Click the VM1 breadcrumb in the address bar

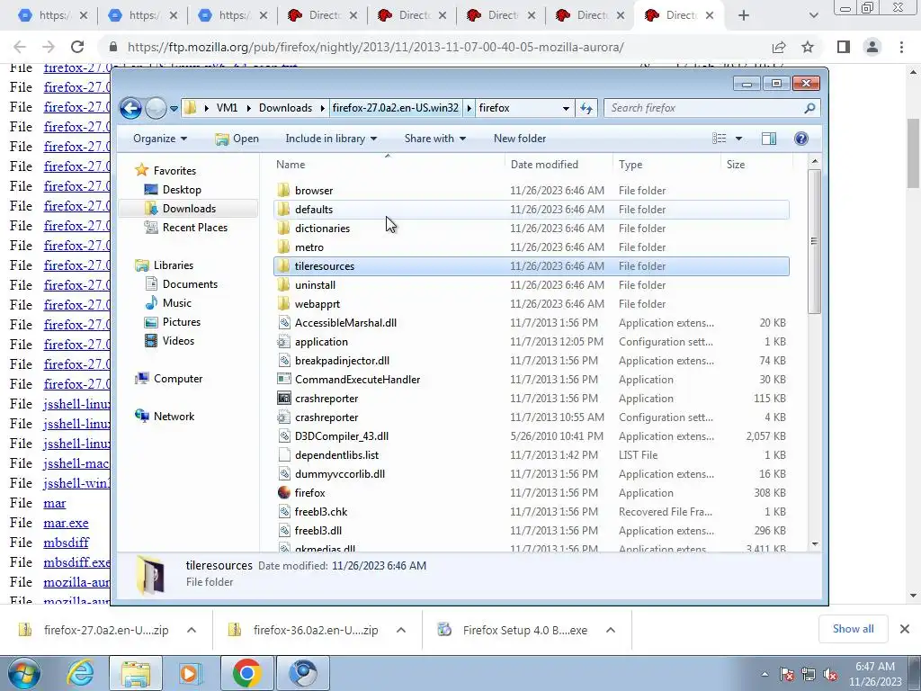(x=227, y=108)
